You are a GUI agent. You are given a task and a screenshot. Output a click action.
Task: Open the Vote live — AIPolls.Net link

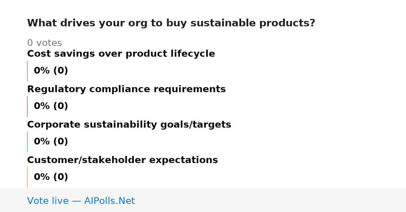click(81, 201)
